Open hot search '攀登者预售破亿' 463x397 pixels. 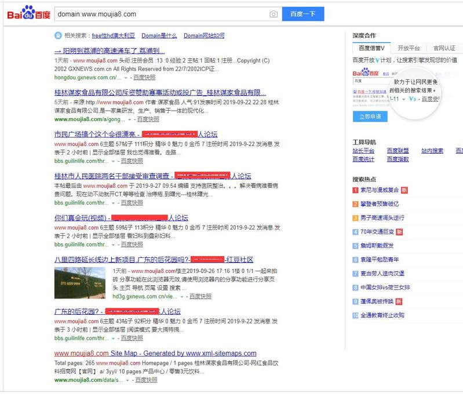(380, 204)
